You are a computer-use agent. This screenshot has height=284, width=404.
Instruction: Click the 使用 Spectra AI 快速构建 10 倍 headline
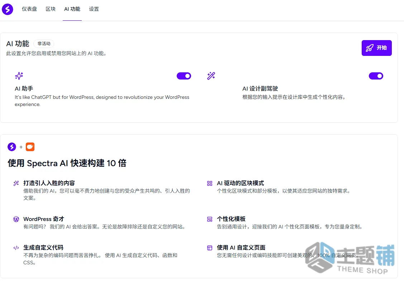(x=67, y=163)
